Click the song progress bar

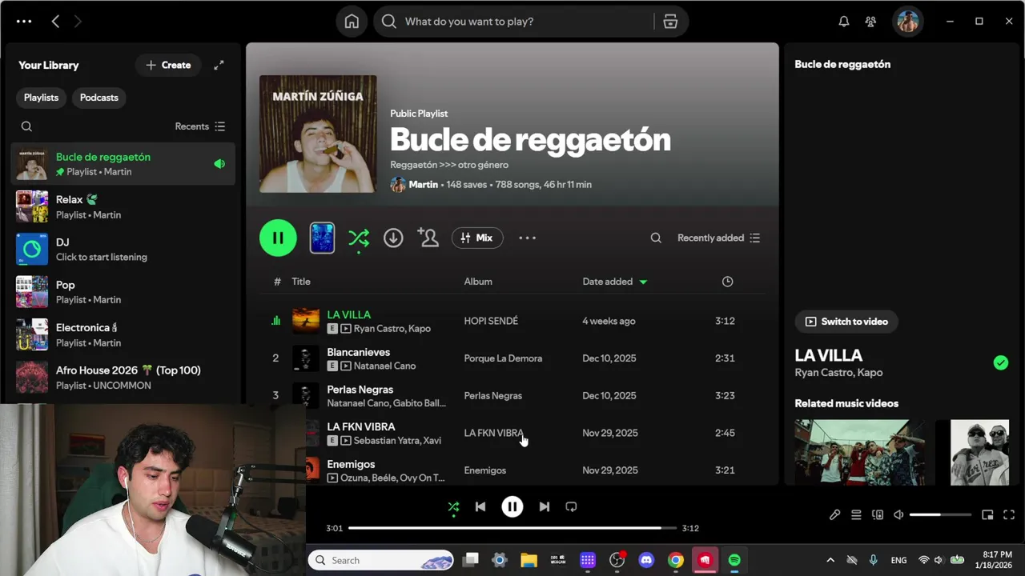click(x=512, y=528)
